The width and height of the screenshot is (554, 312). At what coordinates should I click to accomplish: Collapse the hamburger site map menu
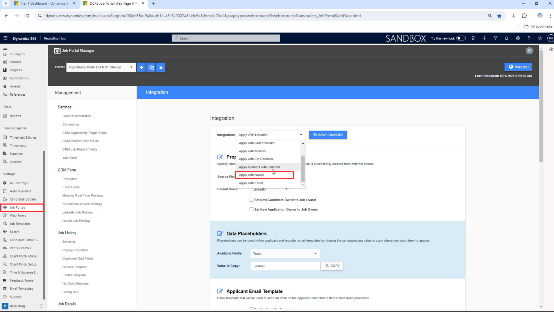pos(5,49)
